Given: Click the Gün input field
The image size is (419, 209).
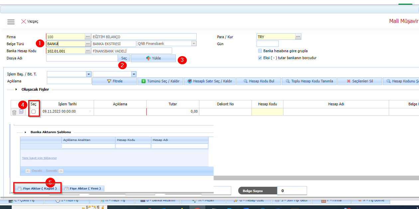Looking at the screenshot, I should click(x=267, y=44).
